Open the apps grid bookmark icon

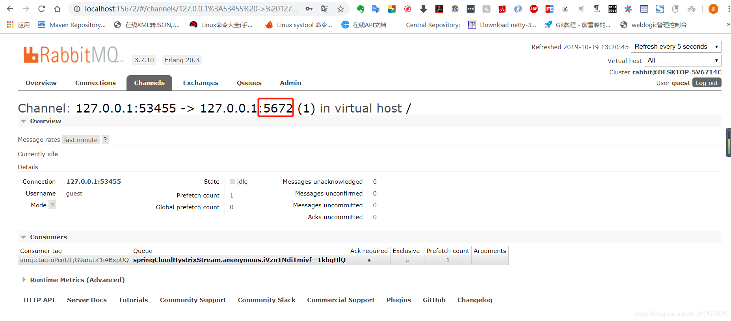click(x=10, y=25)
